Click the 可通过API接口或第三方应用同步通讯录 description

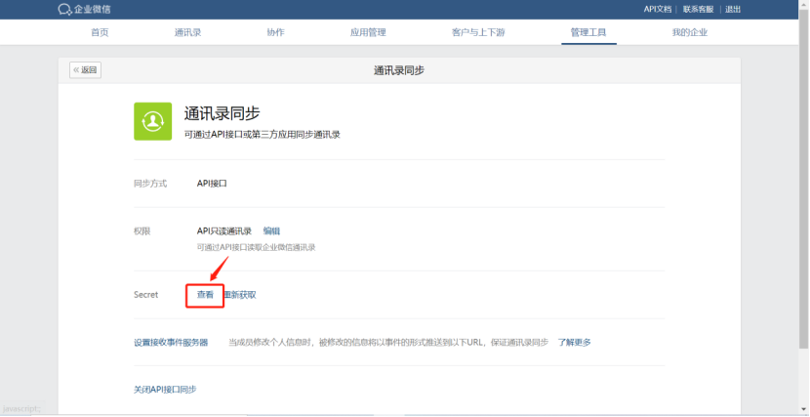click(263, 135)
